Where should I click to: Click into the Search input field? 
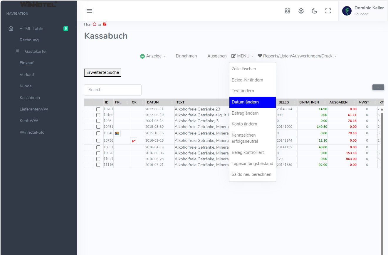coord(113,90)
